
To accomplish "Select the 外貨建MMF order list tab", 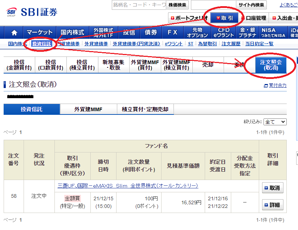I will 88,109.
